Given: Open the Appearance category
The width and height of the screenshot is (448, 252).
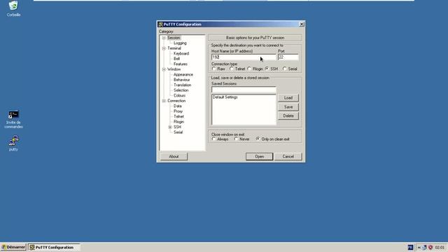Looking at the screenshot, I should (x=183, y=75).
